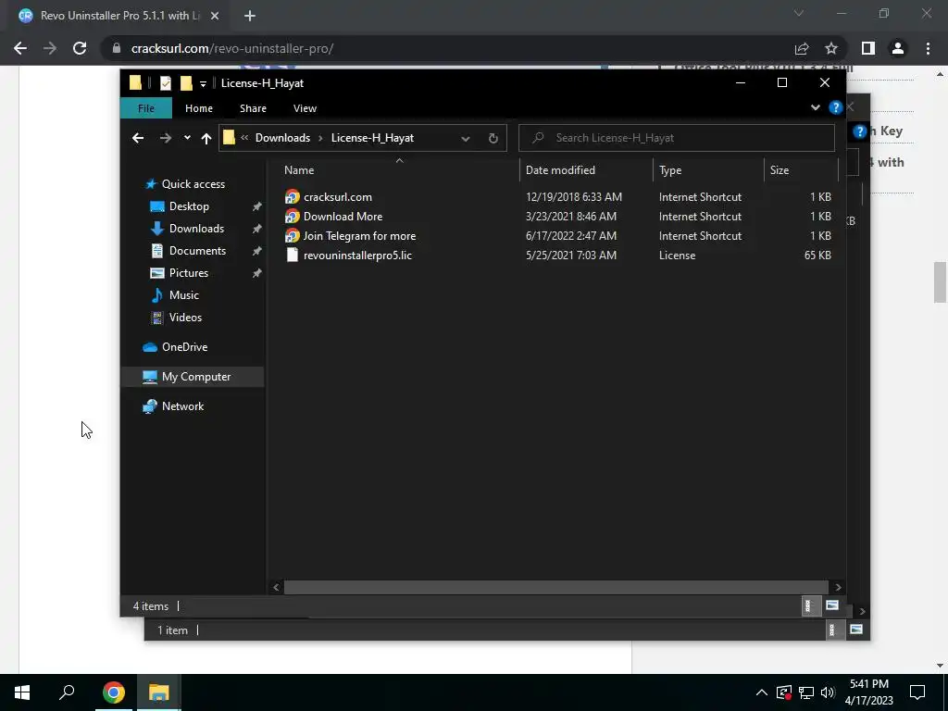The width and height of the screenshot is (948, 711).
Task: Reload the Chrome page
Action: (80, 48)
